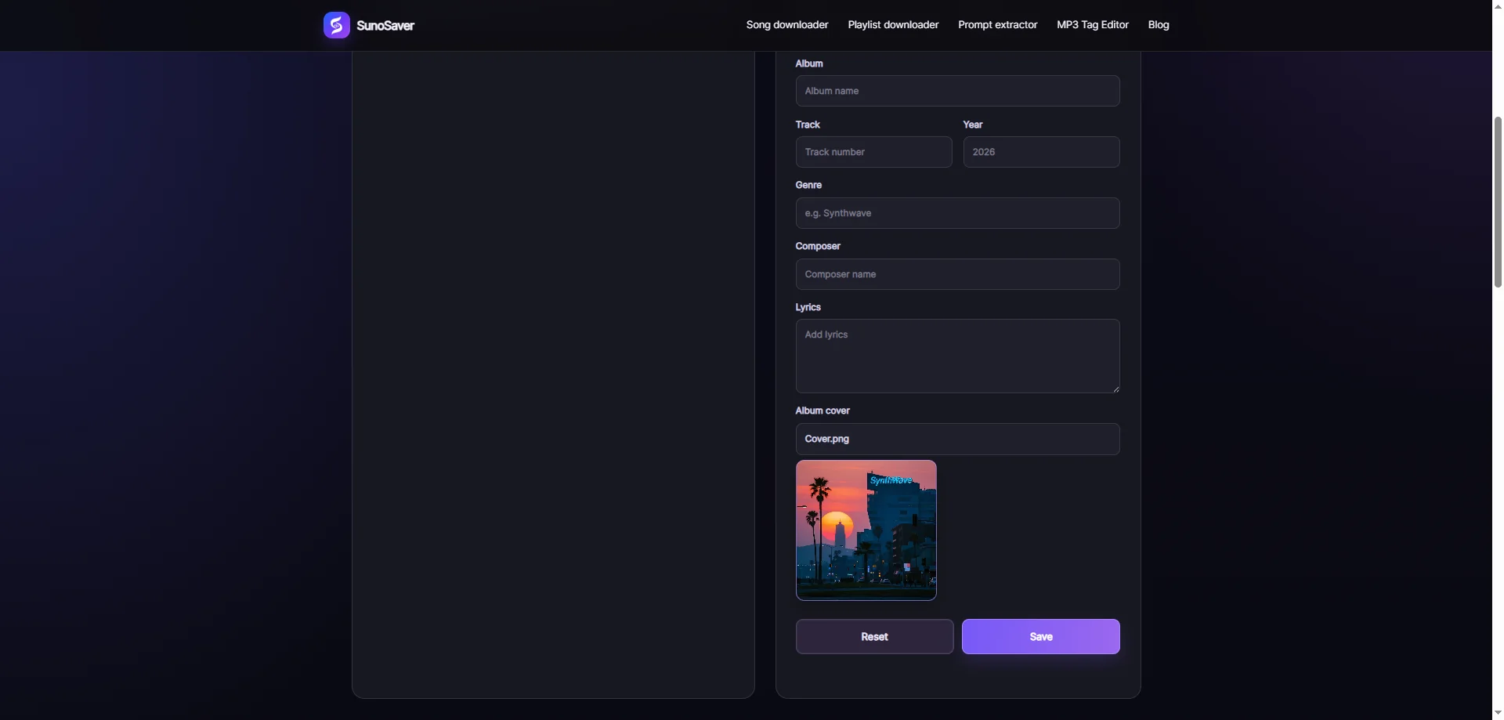Open the SunoSaver home text link

click(x=385, y=26)
